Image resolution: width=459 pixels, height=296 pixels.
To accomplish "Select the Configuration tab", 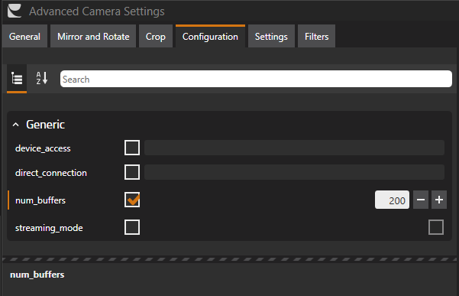I will coord(210,37).
